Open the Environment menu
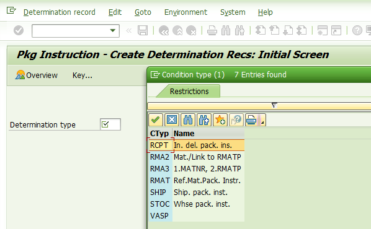The image size is (371, 229). [x=185, y=12]
